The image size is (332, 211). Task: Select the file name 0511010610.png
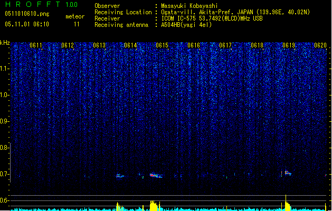click(x=27, y=14)
